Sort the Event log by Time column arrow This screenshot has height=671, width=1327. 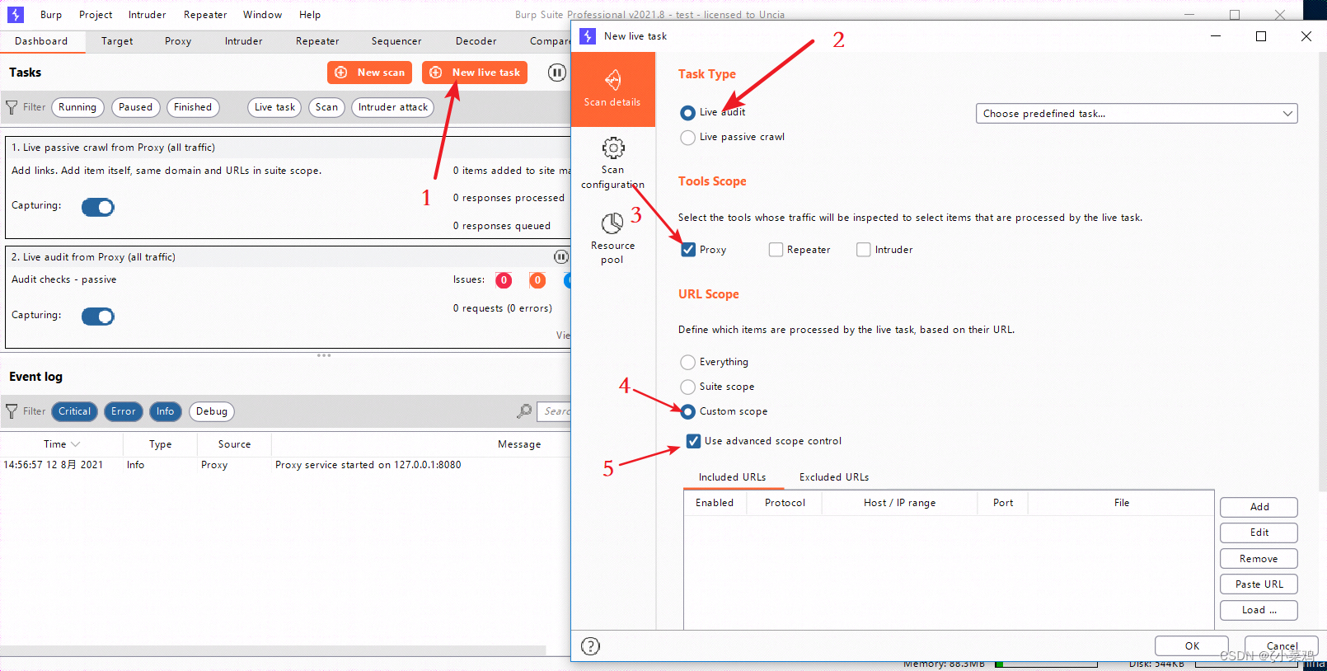(76, 444)
